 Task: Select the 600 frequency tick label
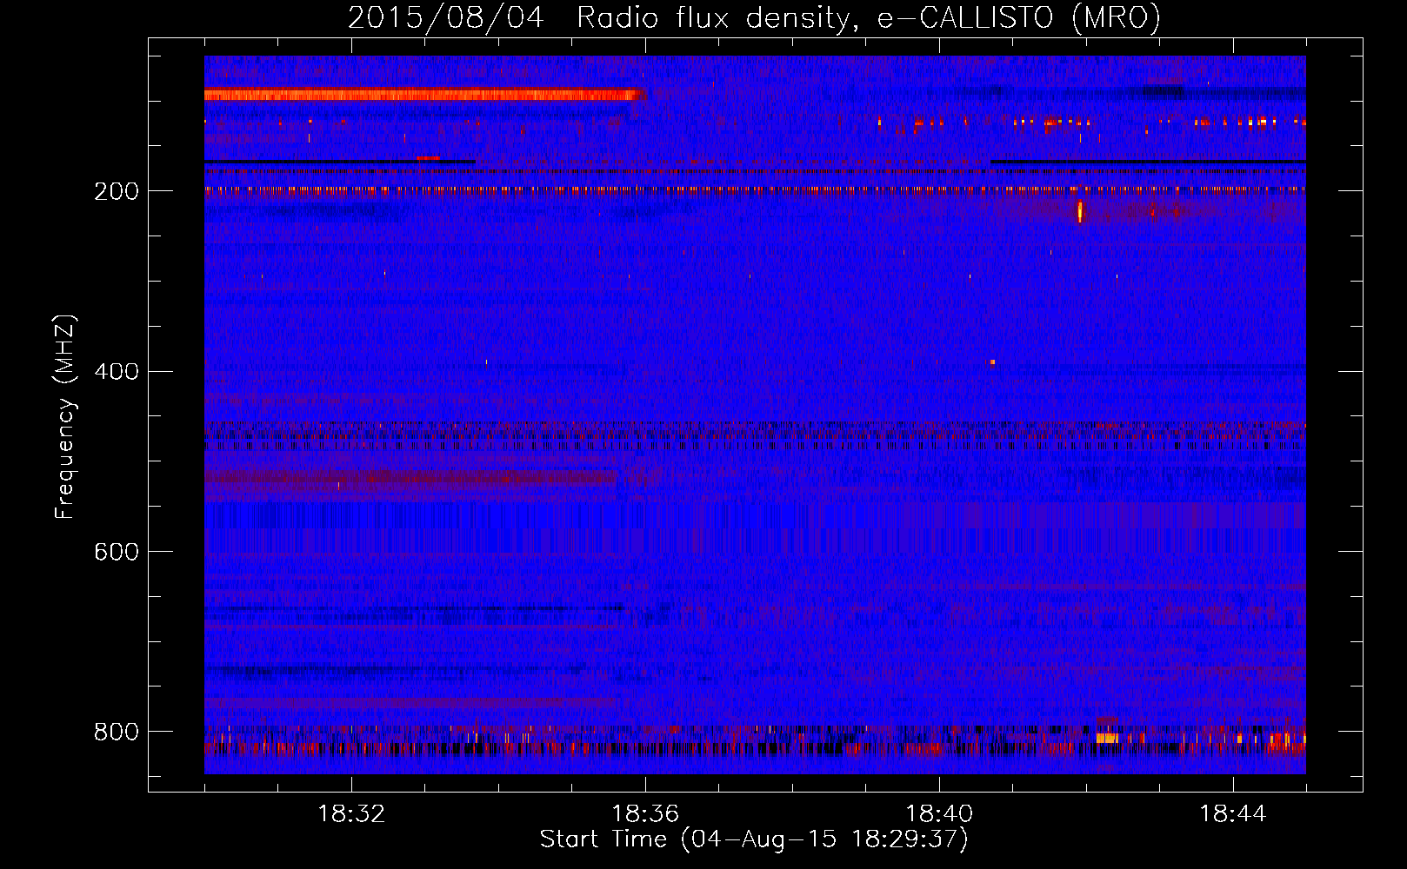pos(117,553)
